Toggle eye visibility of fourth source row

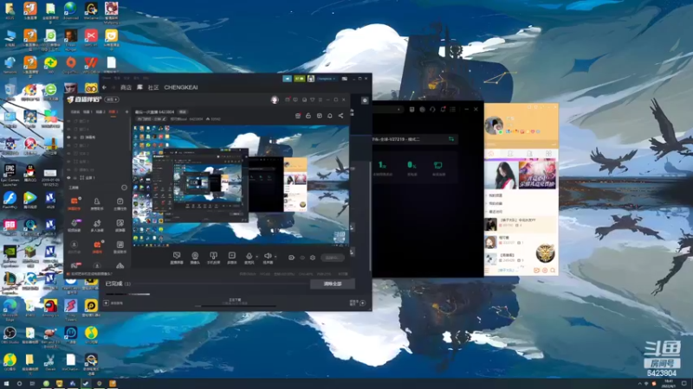pos(68,145)
